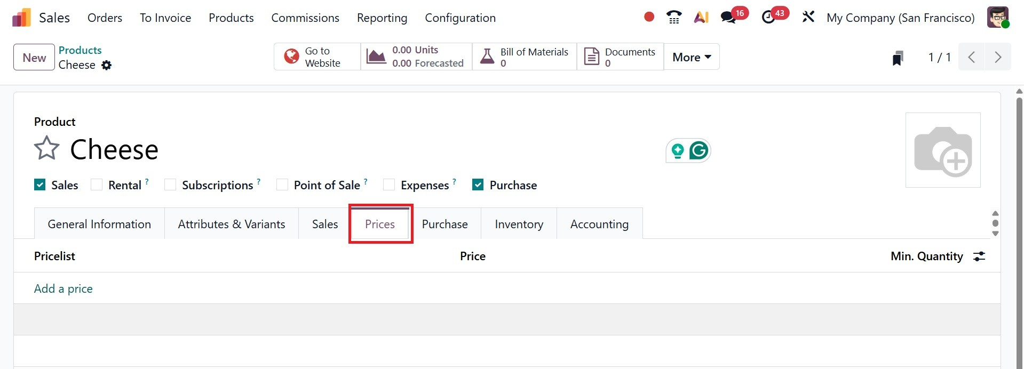Open the Discuss messages icon
This screenshot has height=369, width=1024.
728,18
